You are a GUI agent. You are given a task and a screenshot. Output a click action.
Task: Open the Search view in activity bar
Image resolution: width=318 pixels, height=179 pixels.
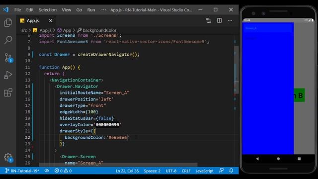tap(8, 40)
